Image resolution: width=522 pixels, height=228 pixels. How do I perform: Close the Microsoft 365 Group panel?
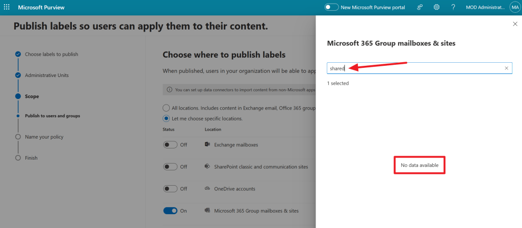[x=514, y=24]
